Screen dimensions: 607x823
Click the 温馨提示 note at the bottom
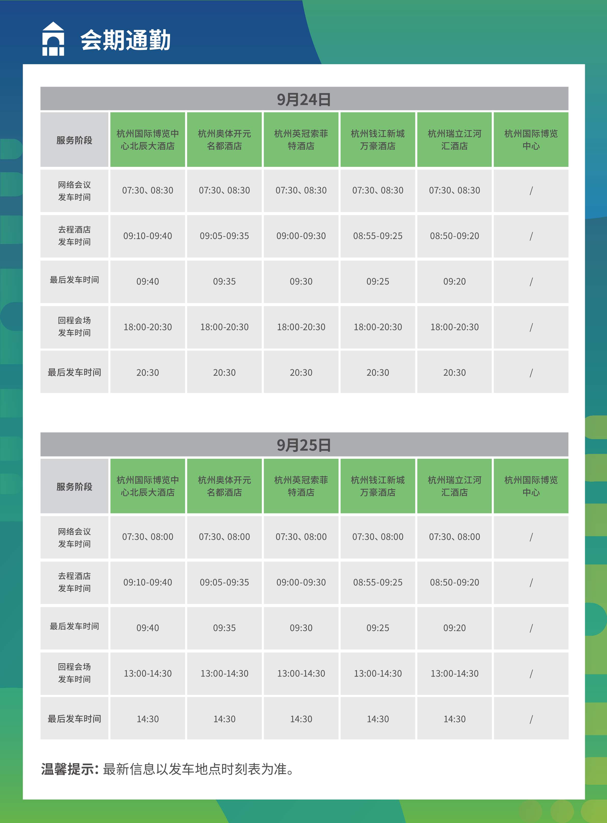167,769
